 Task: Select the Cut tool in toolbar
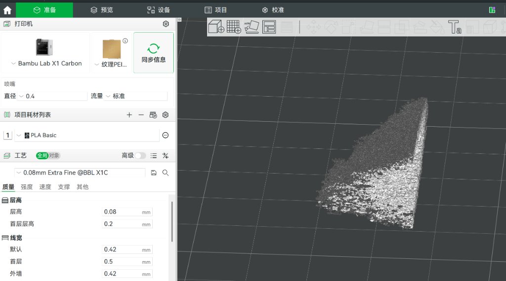click(x=384, y=27)
